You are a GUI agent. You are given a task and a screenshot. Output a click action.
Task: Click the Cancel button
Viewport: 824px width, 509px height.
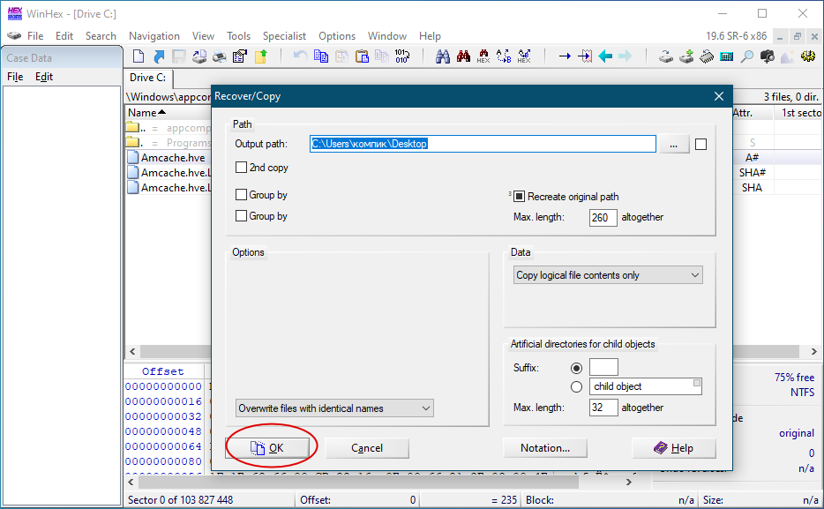click(367, 447)
